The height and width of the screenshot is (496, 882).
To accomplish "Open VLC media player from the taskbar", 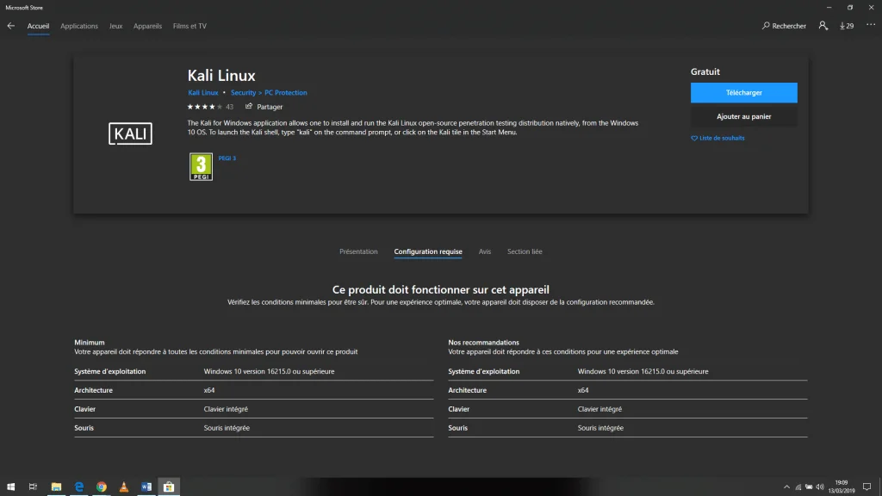I will [x=123, y=487].
